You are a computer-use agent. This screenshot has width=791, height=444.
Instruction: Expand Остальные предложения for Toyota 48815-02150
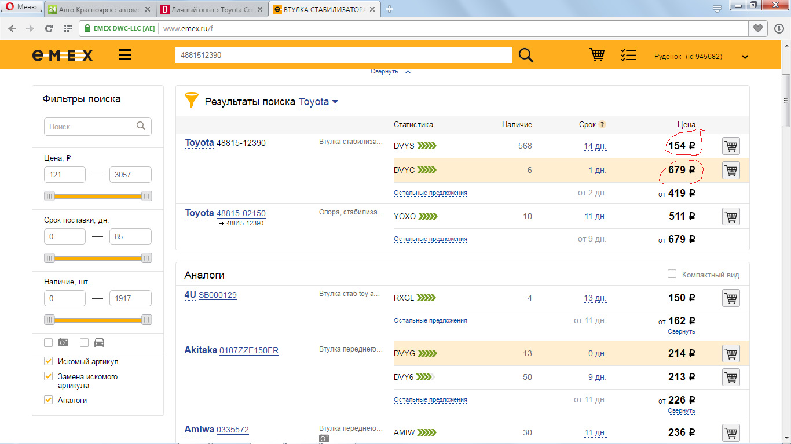430,239
